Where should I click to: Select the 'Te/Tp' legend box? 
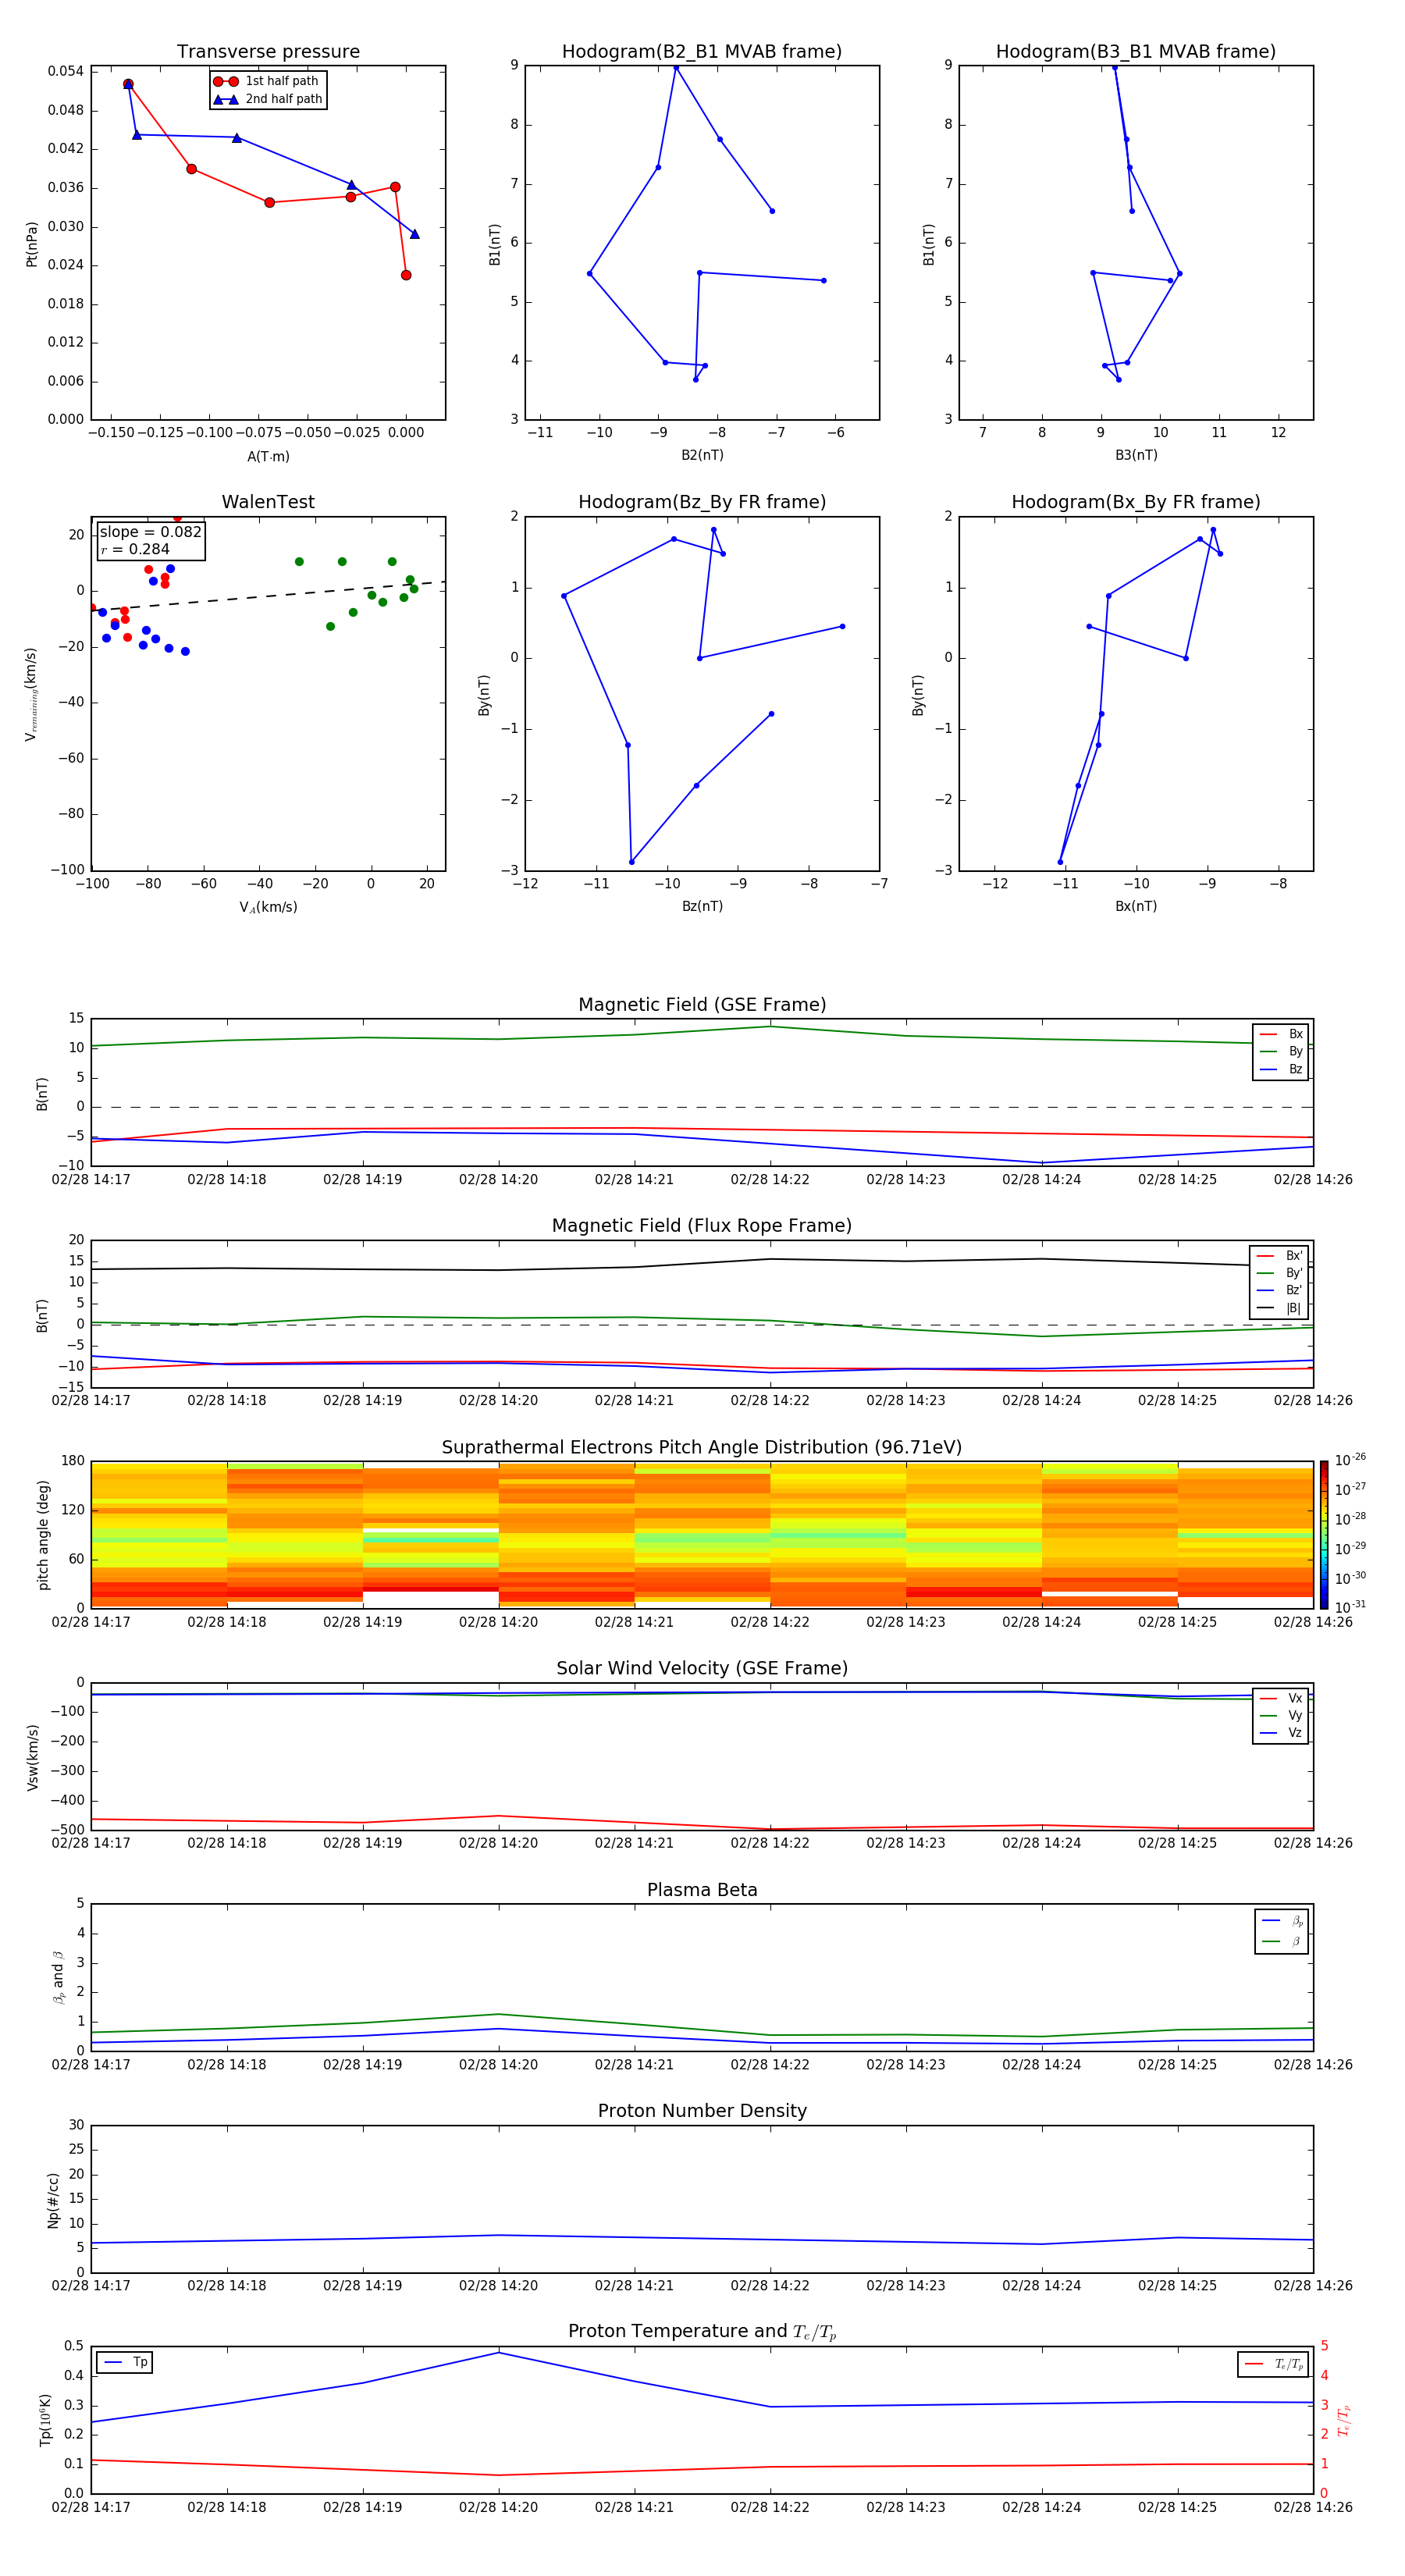click(1272, 2364)
